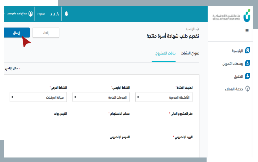Click the notification bell icon
The height and width of the screenshot is (162, 258).
66,14
